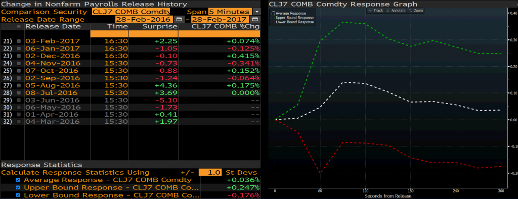The width and height of the screenshot is (518, 199).
Task: Toggle checkbox for the 07-Oct-2016 release
Action: point(19,71)
